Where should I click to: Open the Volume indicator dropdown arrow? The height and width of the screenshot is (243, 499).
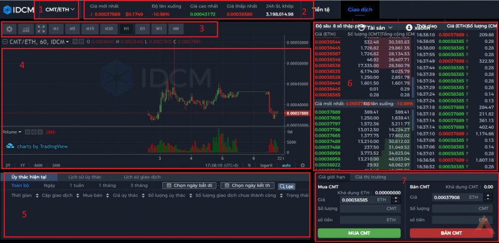pos(20,132)
